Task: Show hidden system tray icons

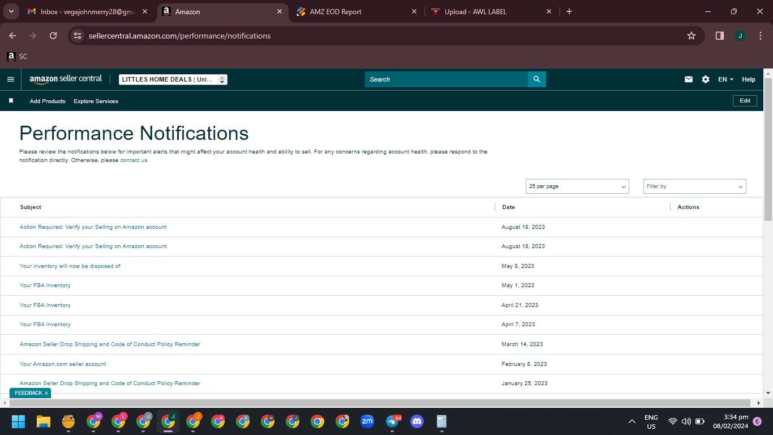Action: click(632, 421)
